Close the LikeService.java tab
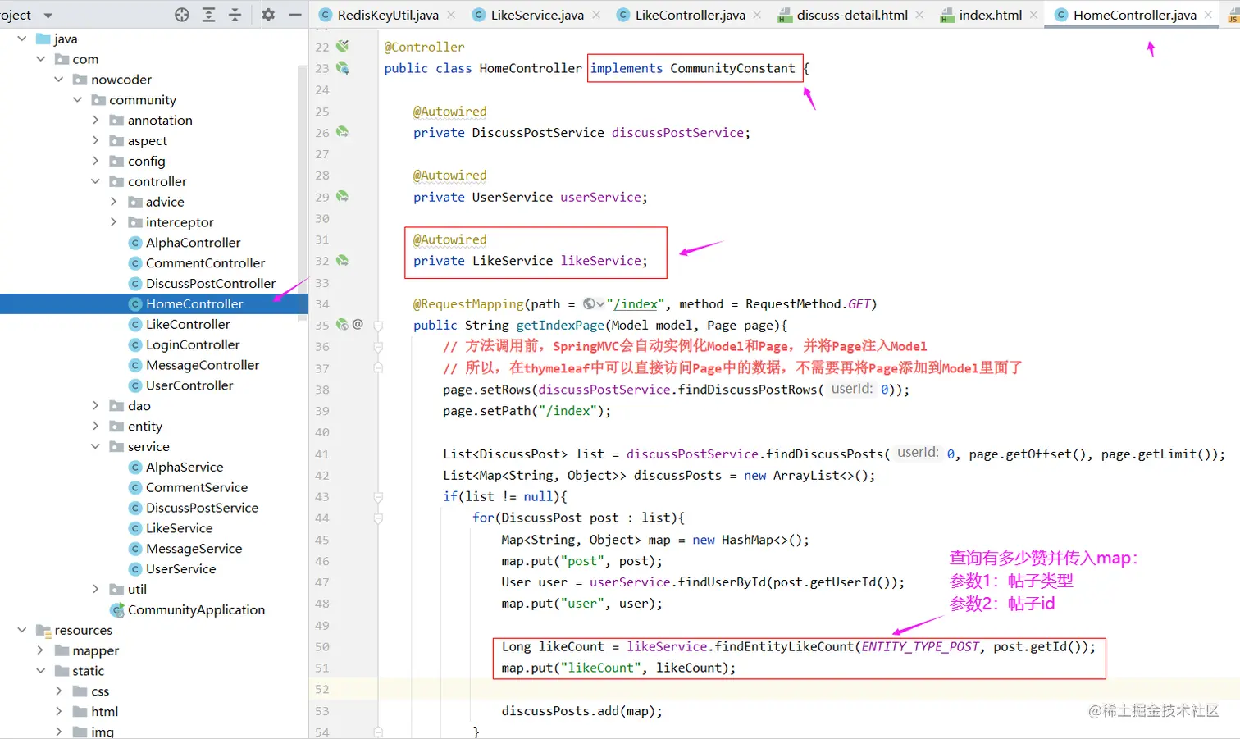The image size is (1240, 739). coord(596,15)
